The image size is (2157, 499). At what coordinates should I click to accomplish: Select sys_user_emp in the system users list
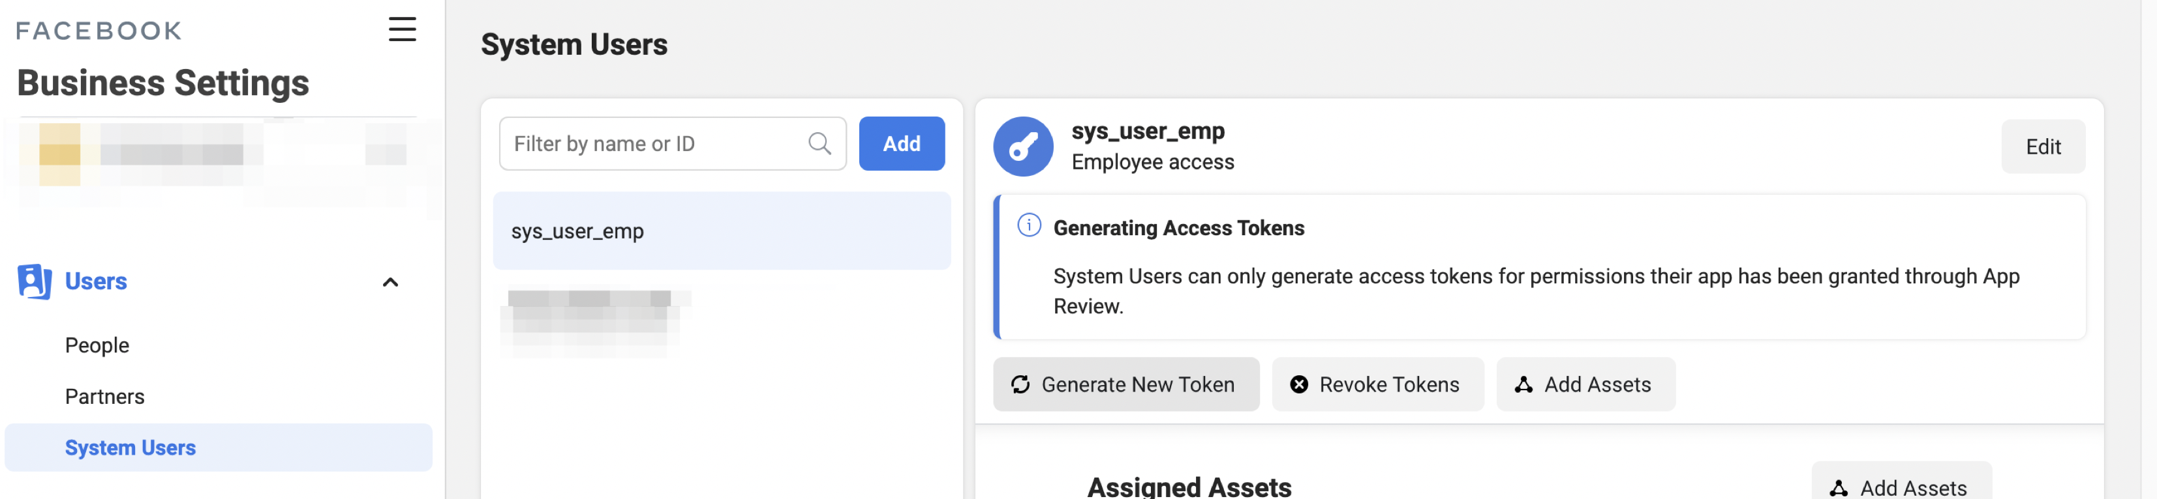(x=721, y=231)
